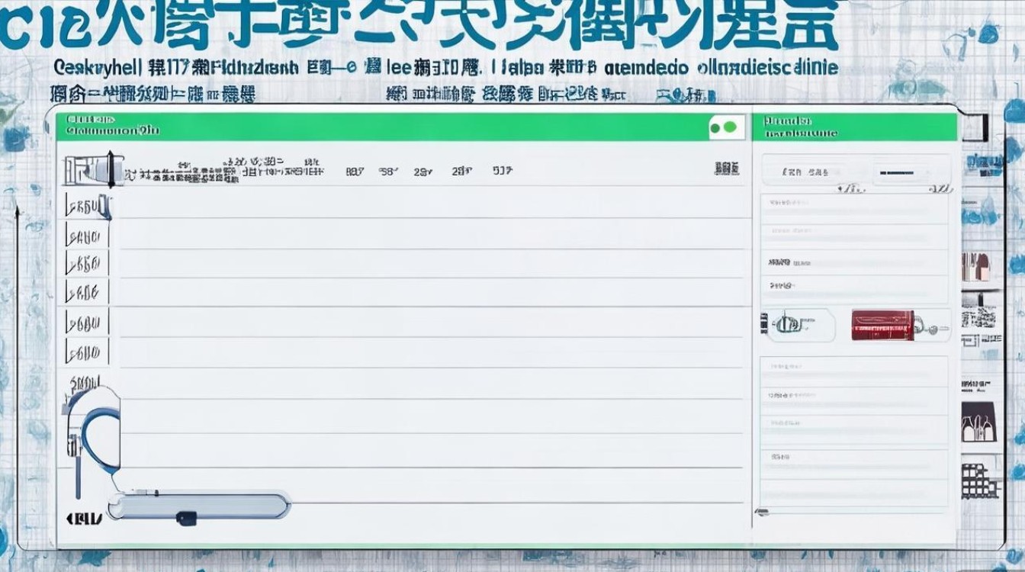Select the pill bottle icon beside the capsule
Viewport: 1025px width, 572px height.
(x=789, y=326)
